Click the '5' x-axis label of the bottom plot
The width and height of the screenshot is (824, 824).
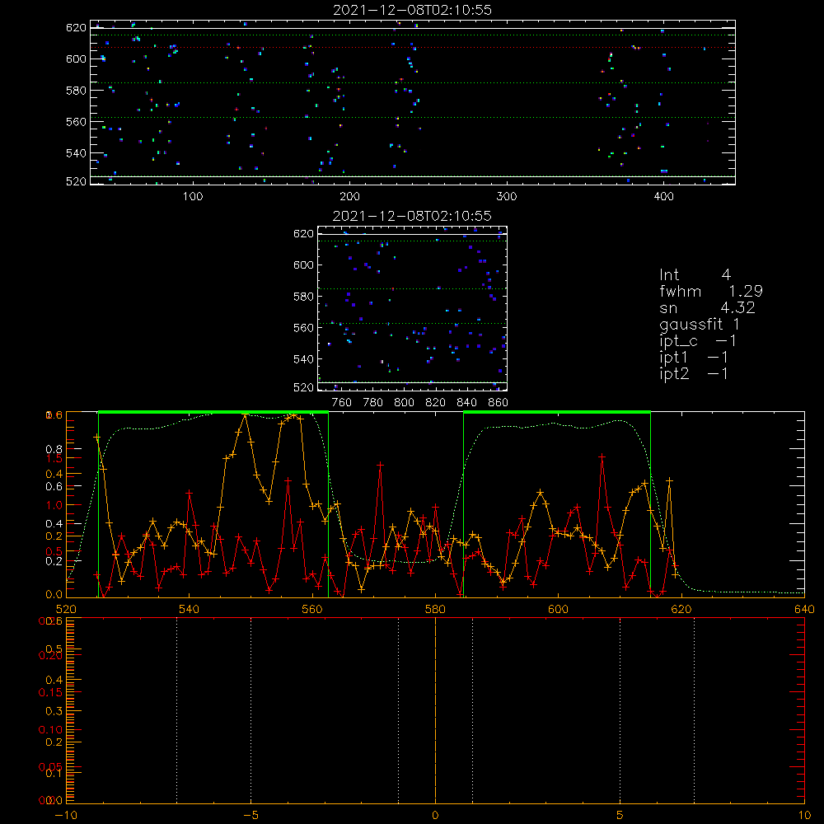click(620, 816)
